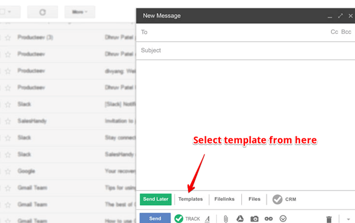Toggle the green TRACK checkmark
The image size is (355, 223).
pos(179,218)
